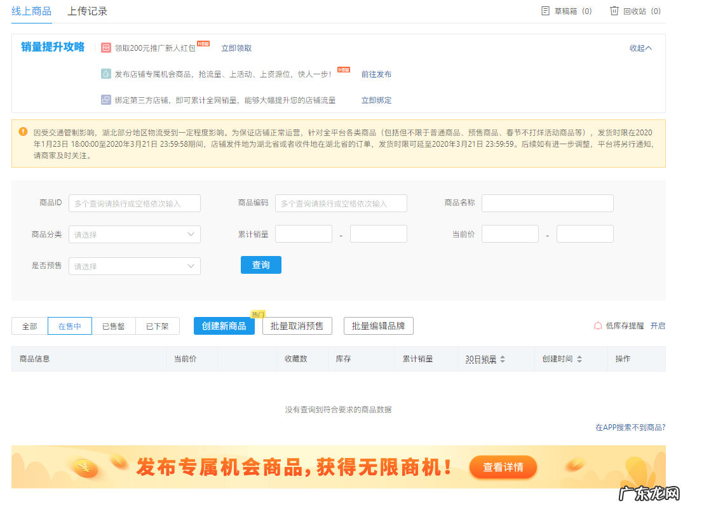This screenshot has width=704, height=512.
Task: Click the 商品名称 input field
Action: pyautogui.click(x=546, y=203)
